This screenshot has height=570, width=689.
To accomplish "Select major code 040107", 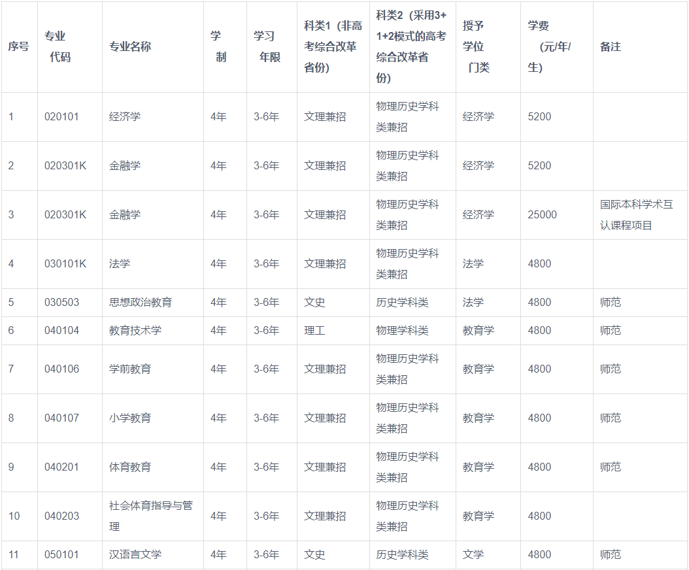I will (62, 418).
